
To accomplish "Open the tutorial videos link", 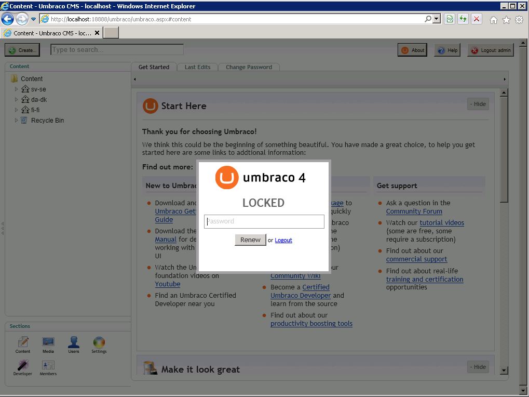I will pos(442,223).
